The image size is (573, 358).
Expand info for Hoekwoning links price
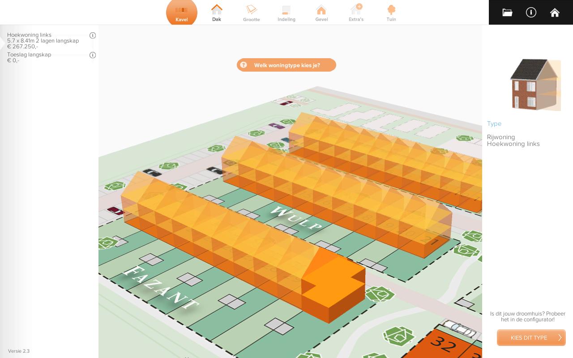[x=93, y=35]
